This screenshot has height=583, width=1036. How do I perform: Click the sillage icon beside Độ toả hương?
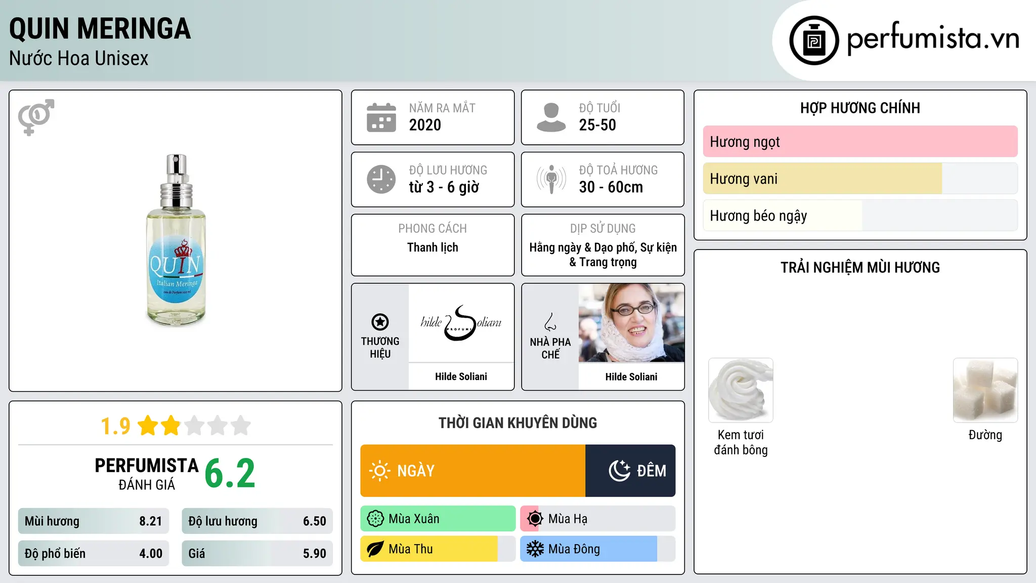pos(551,179)
